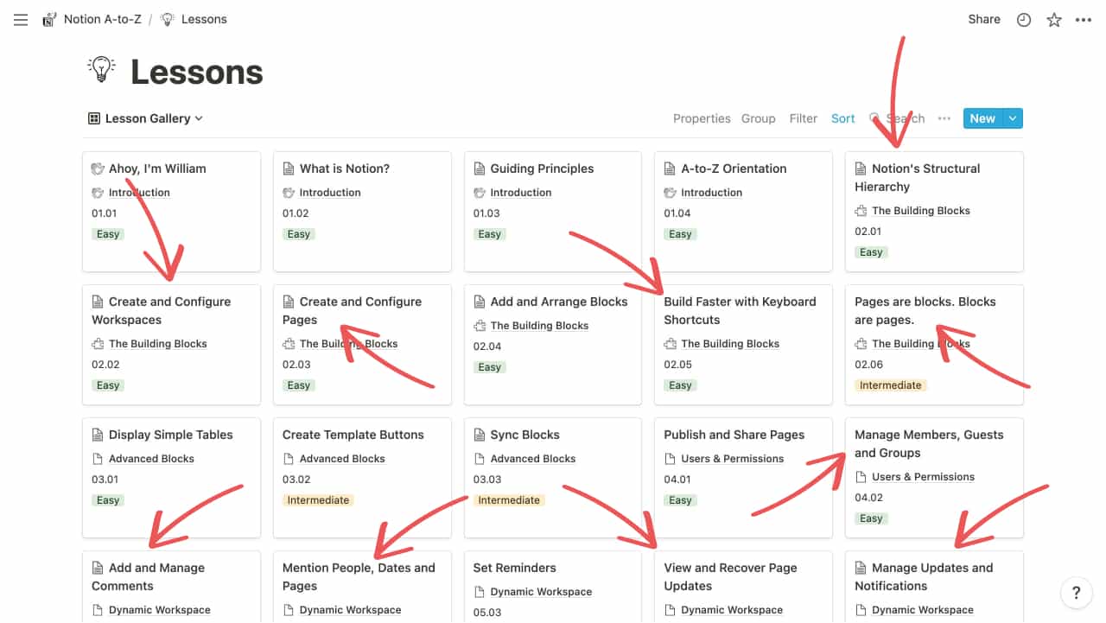Image resolution: width=1106 pixels, height=623 pixels.
Task: Click the Lessons breadcrumb link
Action: click(x=204, y=19)
